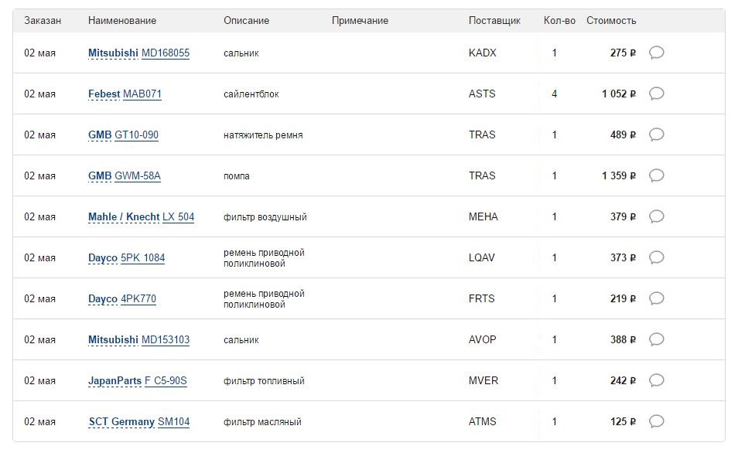Open part number link GT10-090
Viewport: 738px width, 453px height.
(x=136, y=135)
